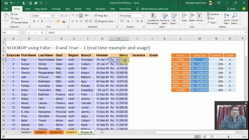Viewport: 249px width, 140px height.
Task: Activate the Format Painter
Action: click(x=19, y=23)
